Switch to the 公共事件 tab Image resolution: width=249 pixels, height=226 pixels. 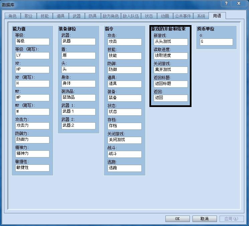183,16
